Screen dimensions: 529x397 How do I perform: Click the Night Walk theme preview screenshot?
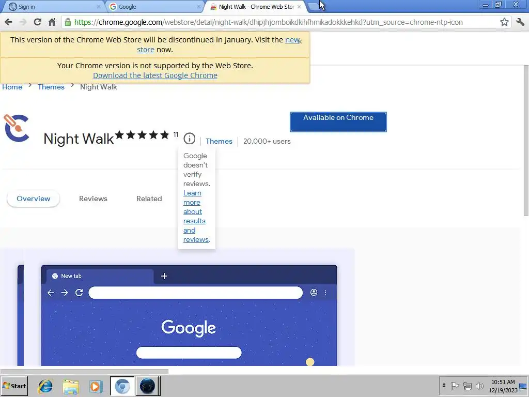point(189,315)
